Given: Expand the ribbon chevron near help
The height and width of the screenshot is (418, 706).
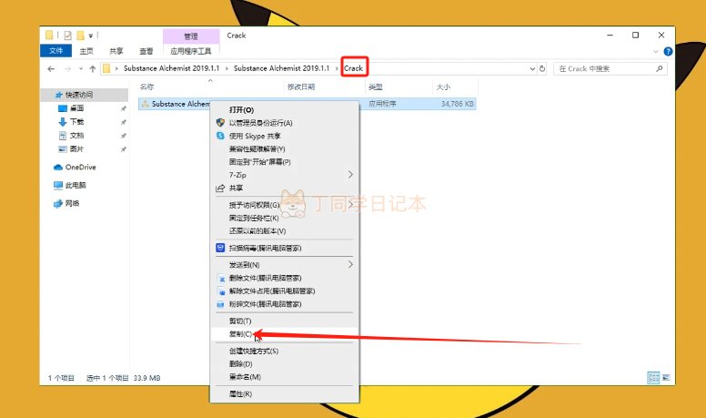Looking at the screenshot, I should click(x=656, y=51).
